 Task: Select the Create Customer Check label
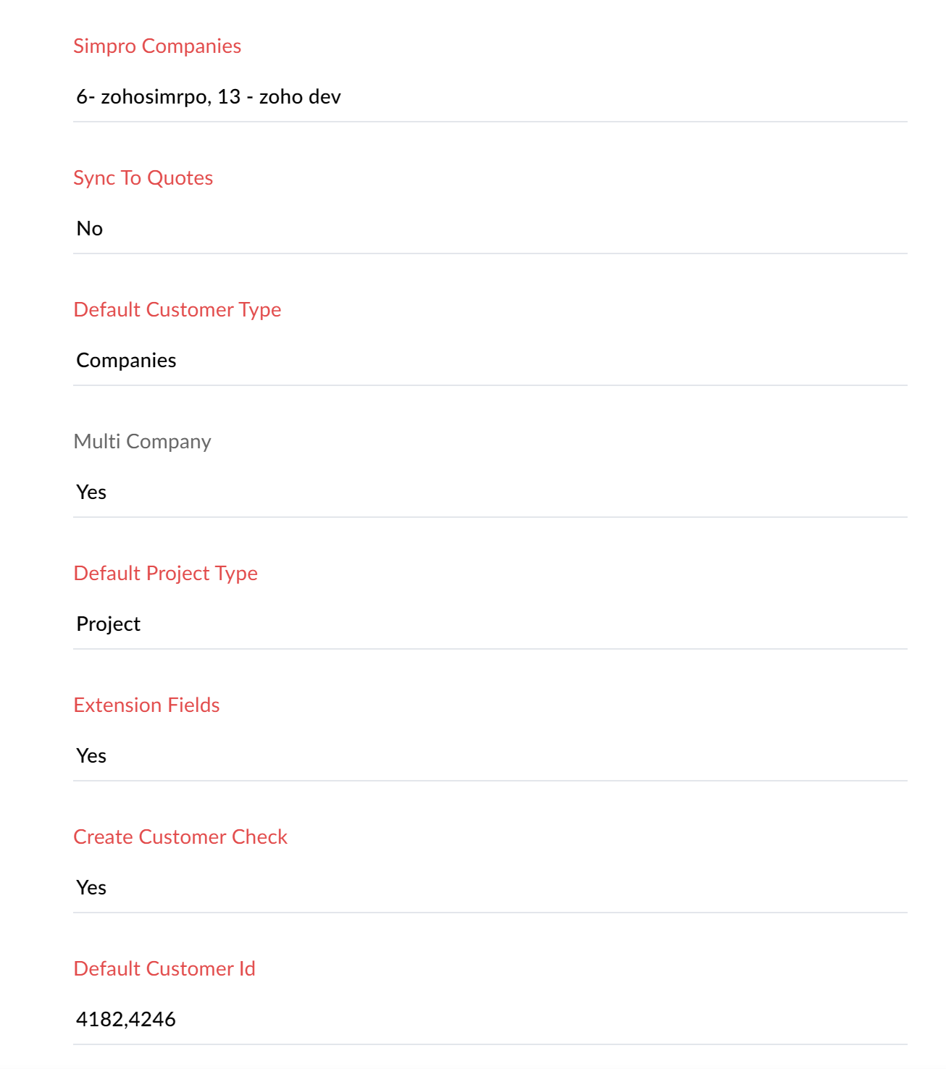pos(180,837)
